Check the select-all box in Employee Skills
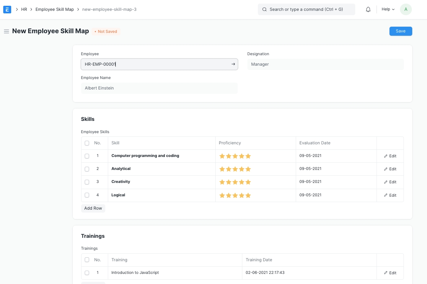The height and width of the screenshot is (284, 427). tap(87, 143)
